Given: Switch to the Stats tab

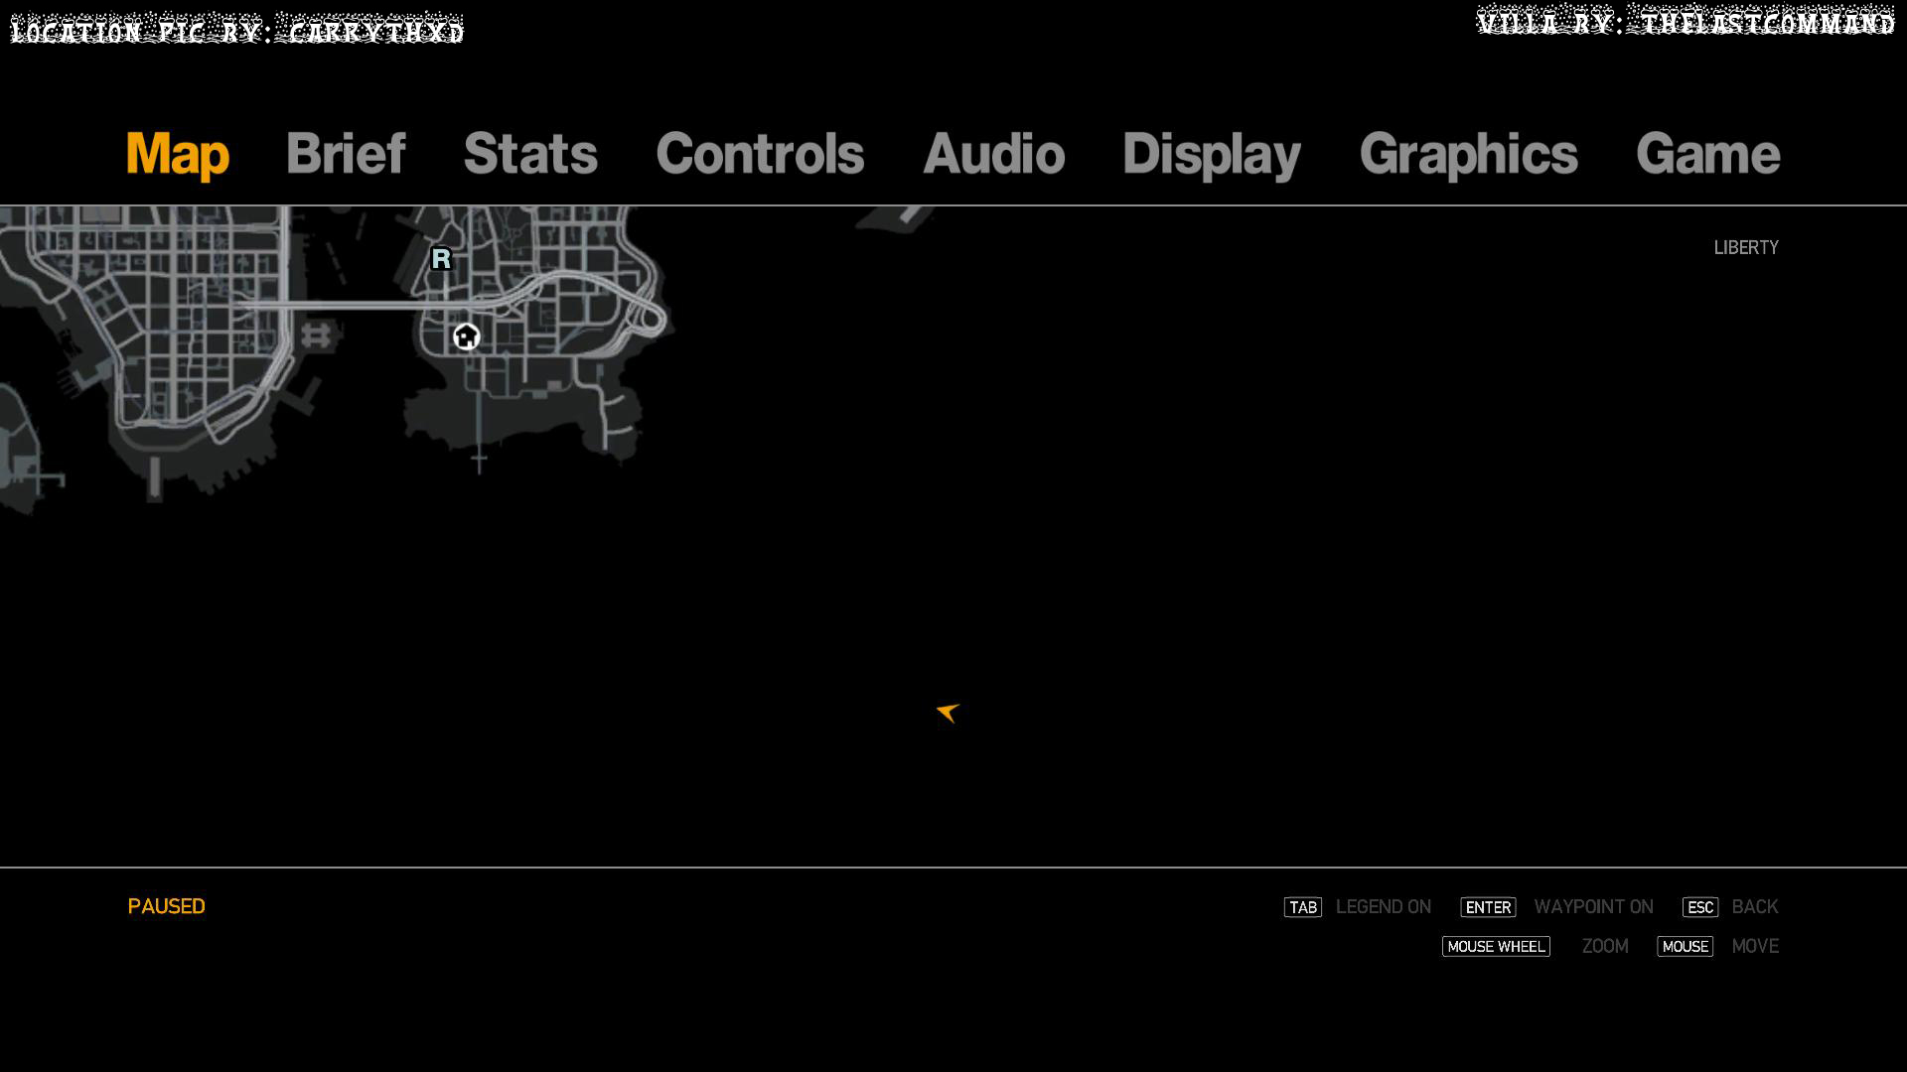Looking at the screenshot, I should point(530,154).
